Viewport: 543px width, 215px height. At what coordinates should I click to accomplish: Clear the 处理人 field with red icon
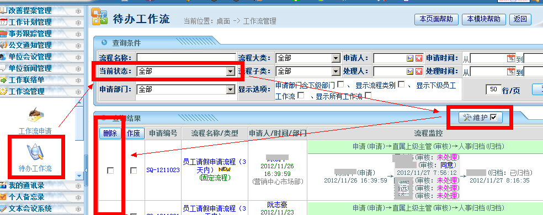[x=419, y=72]
